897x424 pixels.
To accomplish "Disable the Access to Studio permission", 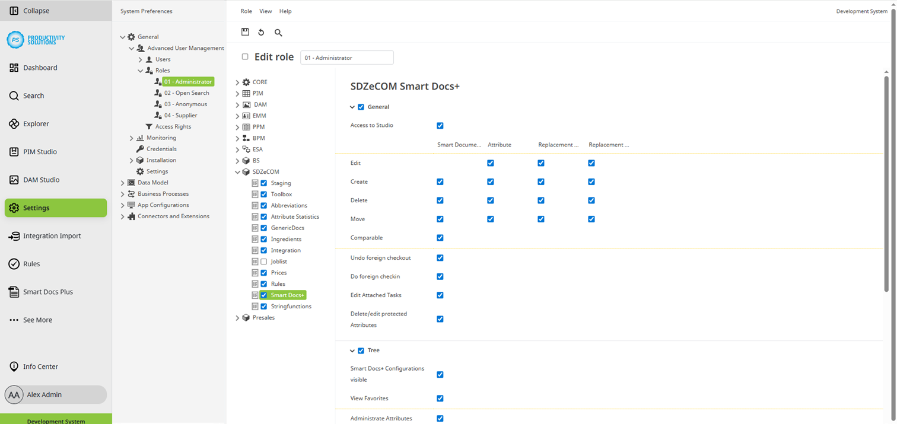I will tap(440, 125).
